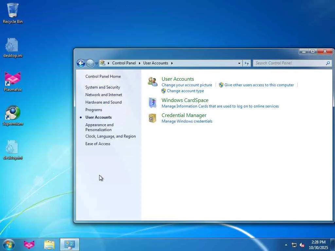The width and height of the screenshot is (335, 251).
Task: Open Plasmafox from the taskbar
Action: (x=29, y=244)
